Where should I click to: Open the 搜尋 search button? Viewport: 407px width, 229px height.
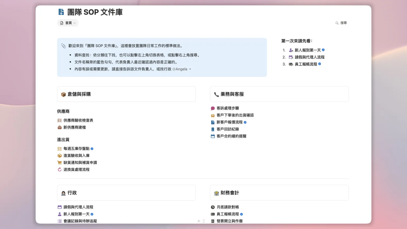tap(341, 23)
